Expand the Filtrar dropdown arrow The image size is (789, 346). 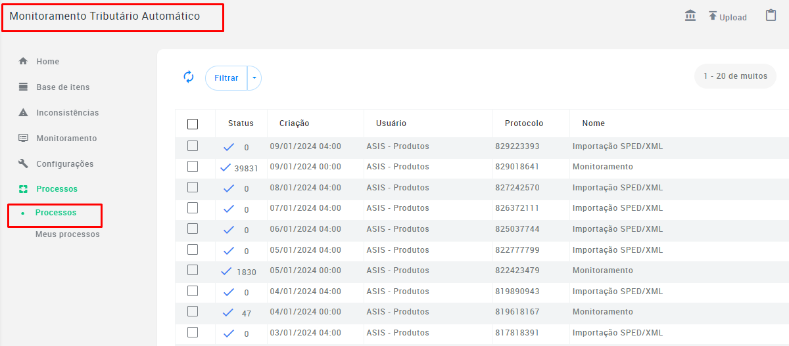254,78
